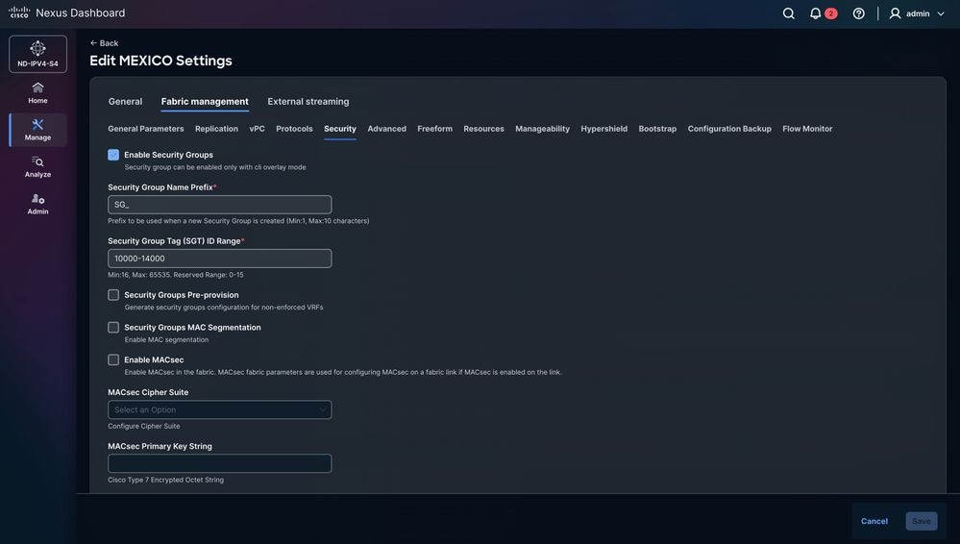
Task: Click the Cancel button
Action: pyautogui.click(x=874, y=521)
